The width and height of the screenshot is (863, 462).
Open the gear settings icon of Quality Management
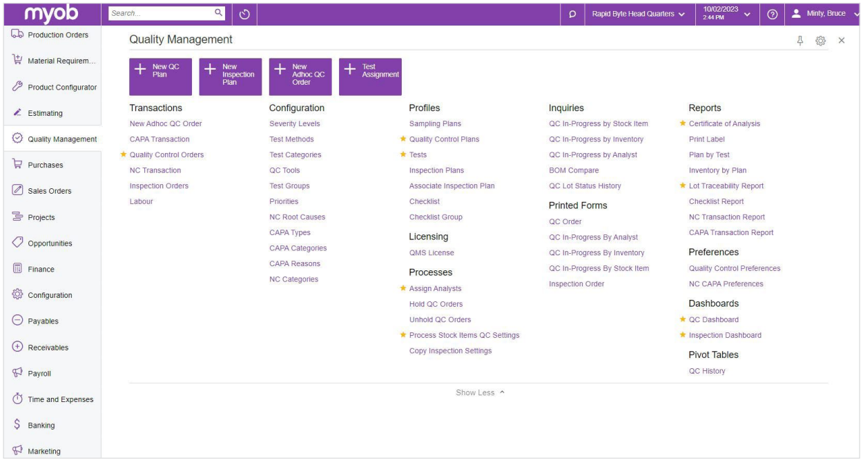820,41
